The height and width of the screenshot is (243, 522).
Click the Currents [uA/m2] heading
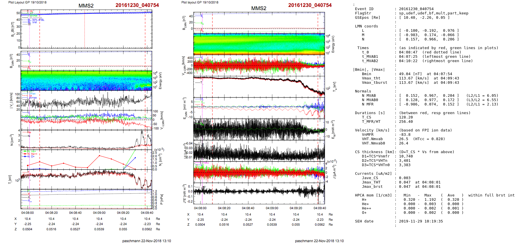click(373, 174)
